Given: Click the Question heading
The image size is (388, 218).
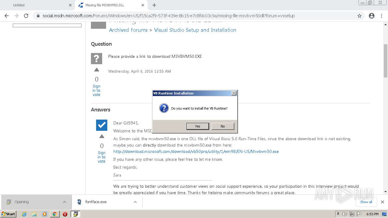Looking at the screenshot, I should [x=101, y=44].
